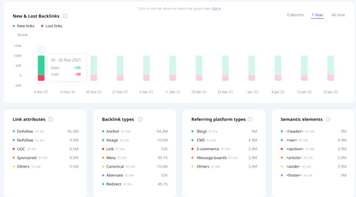The image size is (356, 197).
Task: Click the Anchor backlink type
Action: coord(135,131)
